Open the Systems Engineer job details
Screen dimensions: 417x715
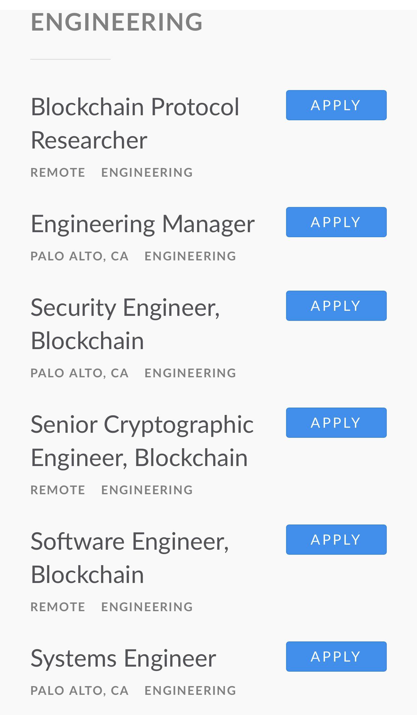click(123, 657)
